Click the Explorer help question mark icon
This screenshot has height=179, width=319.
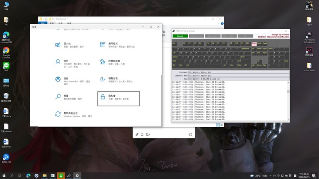pos(222,23)
